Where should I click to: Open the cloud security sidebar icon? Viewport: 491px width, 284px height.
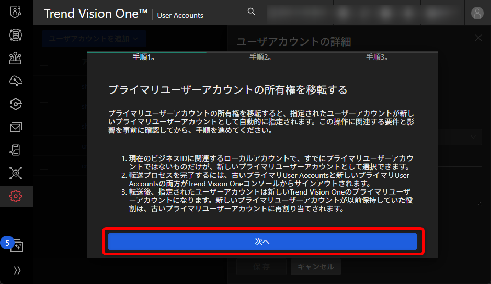coord(15,81)
